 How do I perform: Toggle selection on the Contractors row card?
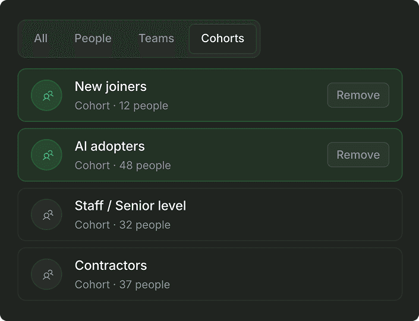click(210, 274)
